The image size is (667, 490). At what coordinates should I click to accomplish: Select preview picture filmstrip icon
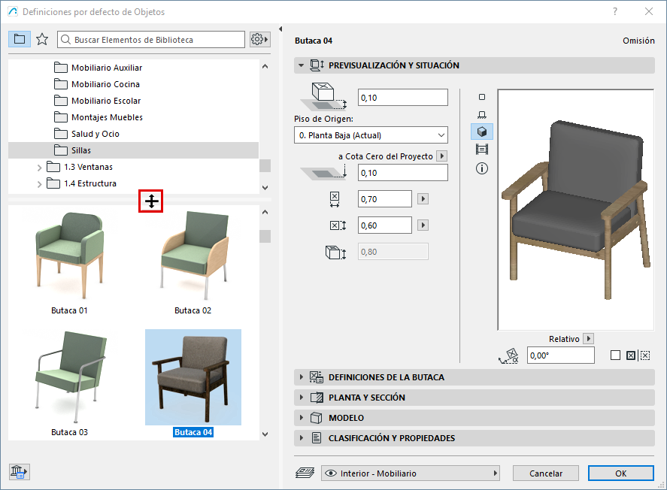pos(482,150)
